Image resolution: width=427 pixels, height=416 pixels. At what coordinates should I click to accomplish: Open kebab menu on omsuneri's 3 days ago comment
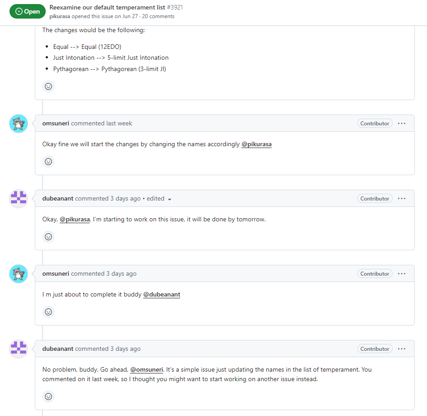point(401,274)
